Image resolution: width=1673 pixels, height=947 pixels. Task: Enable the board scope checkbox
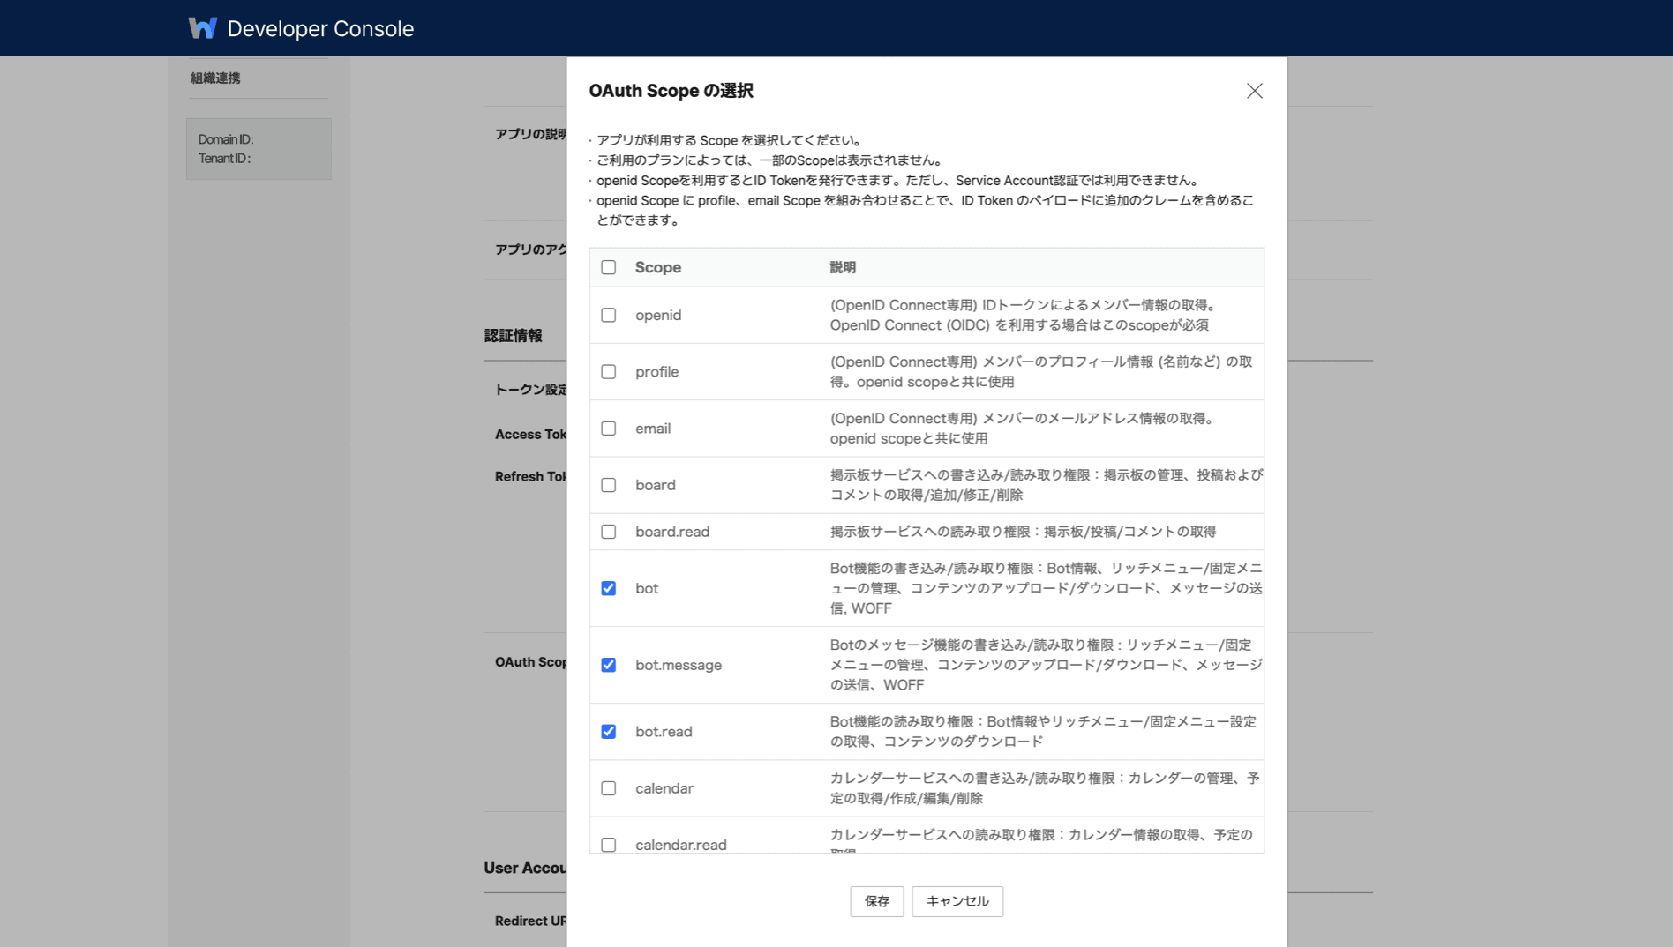pos(609,485)
